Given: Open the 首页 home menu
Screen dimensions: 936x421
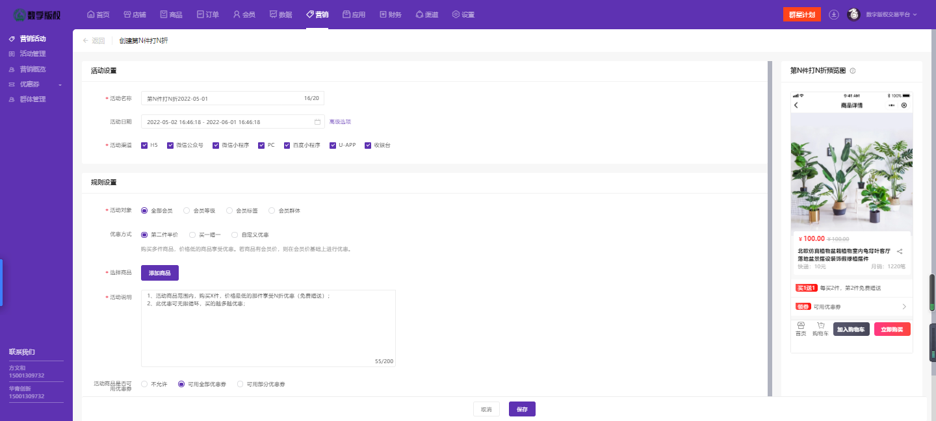Looking at the screenshot, I should (x=98, y=14).
